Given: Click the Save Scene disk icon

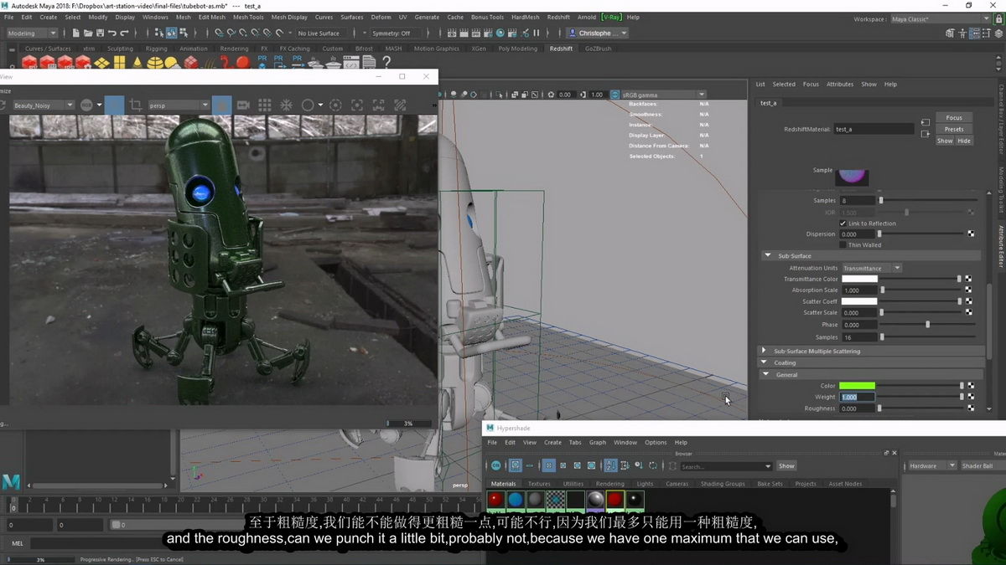Looking at the screenshot, I should 100,33.
